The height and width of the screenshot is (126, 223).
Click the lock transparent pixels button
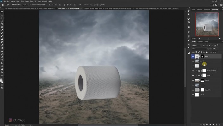click(x=196, y=52)
